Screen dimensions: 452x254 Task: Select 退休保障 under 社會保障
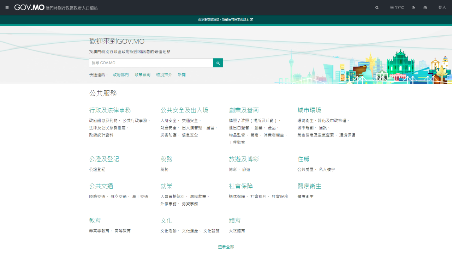pos(237,196)
